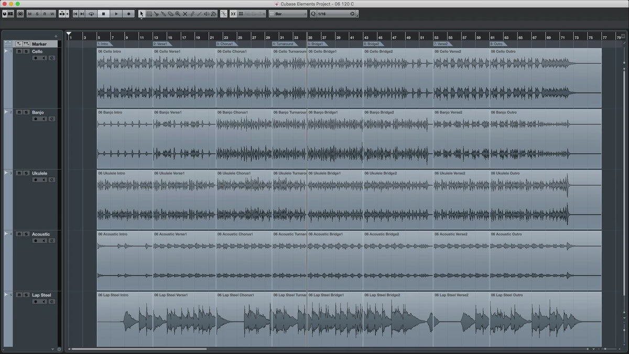The height and width of the screenshot is (354, 629).
Task: Solo the Banjo track
Action: click(26, 112)
